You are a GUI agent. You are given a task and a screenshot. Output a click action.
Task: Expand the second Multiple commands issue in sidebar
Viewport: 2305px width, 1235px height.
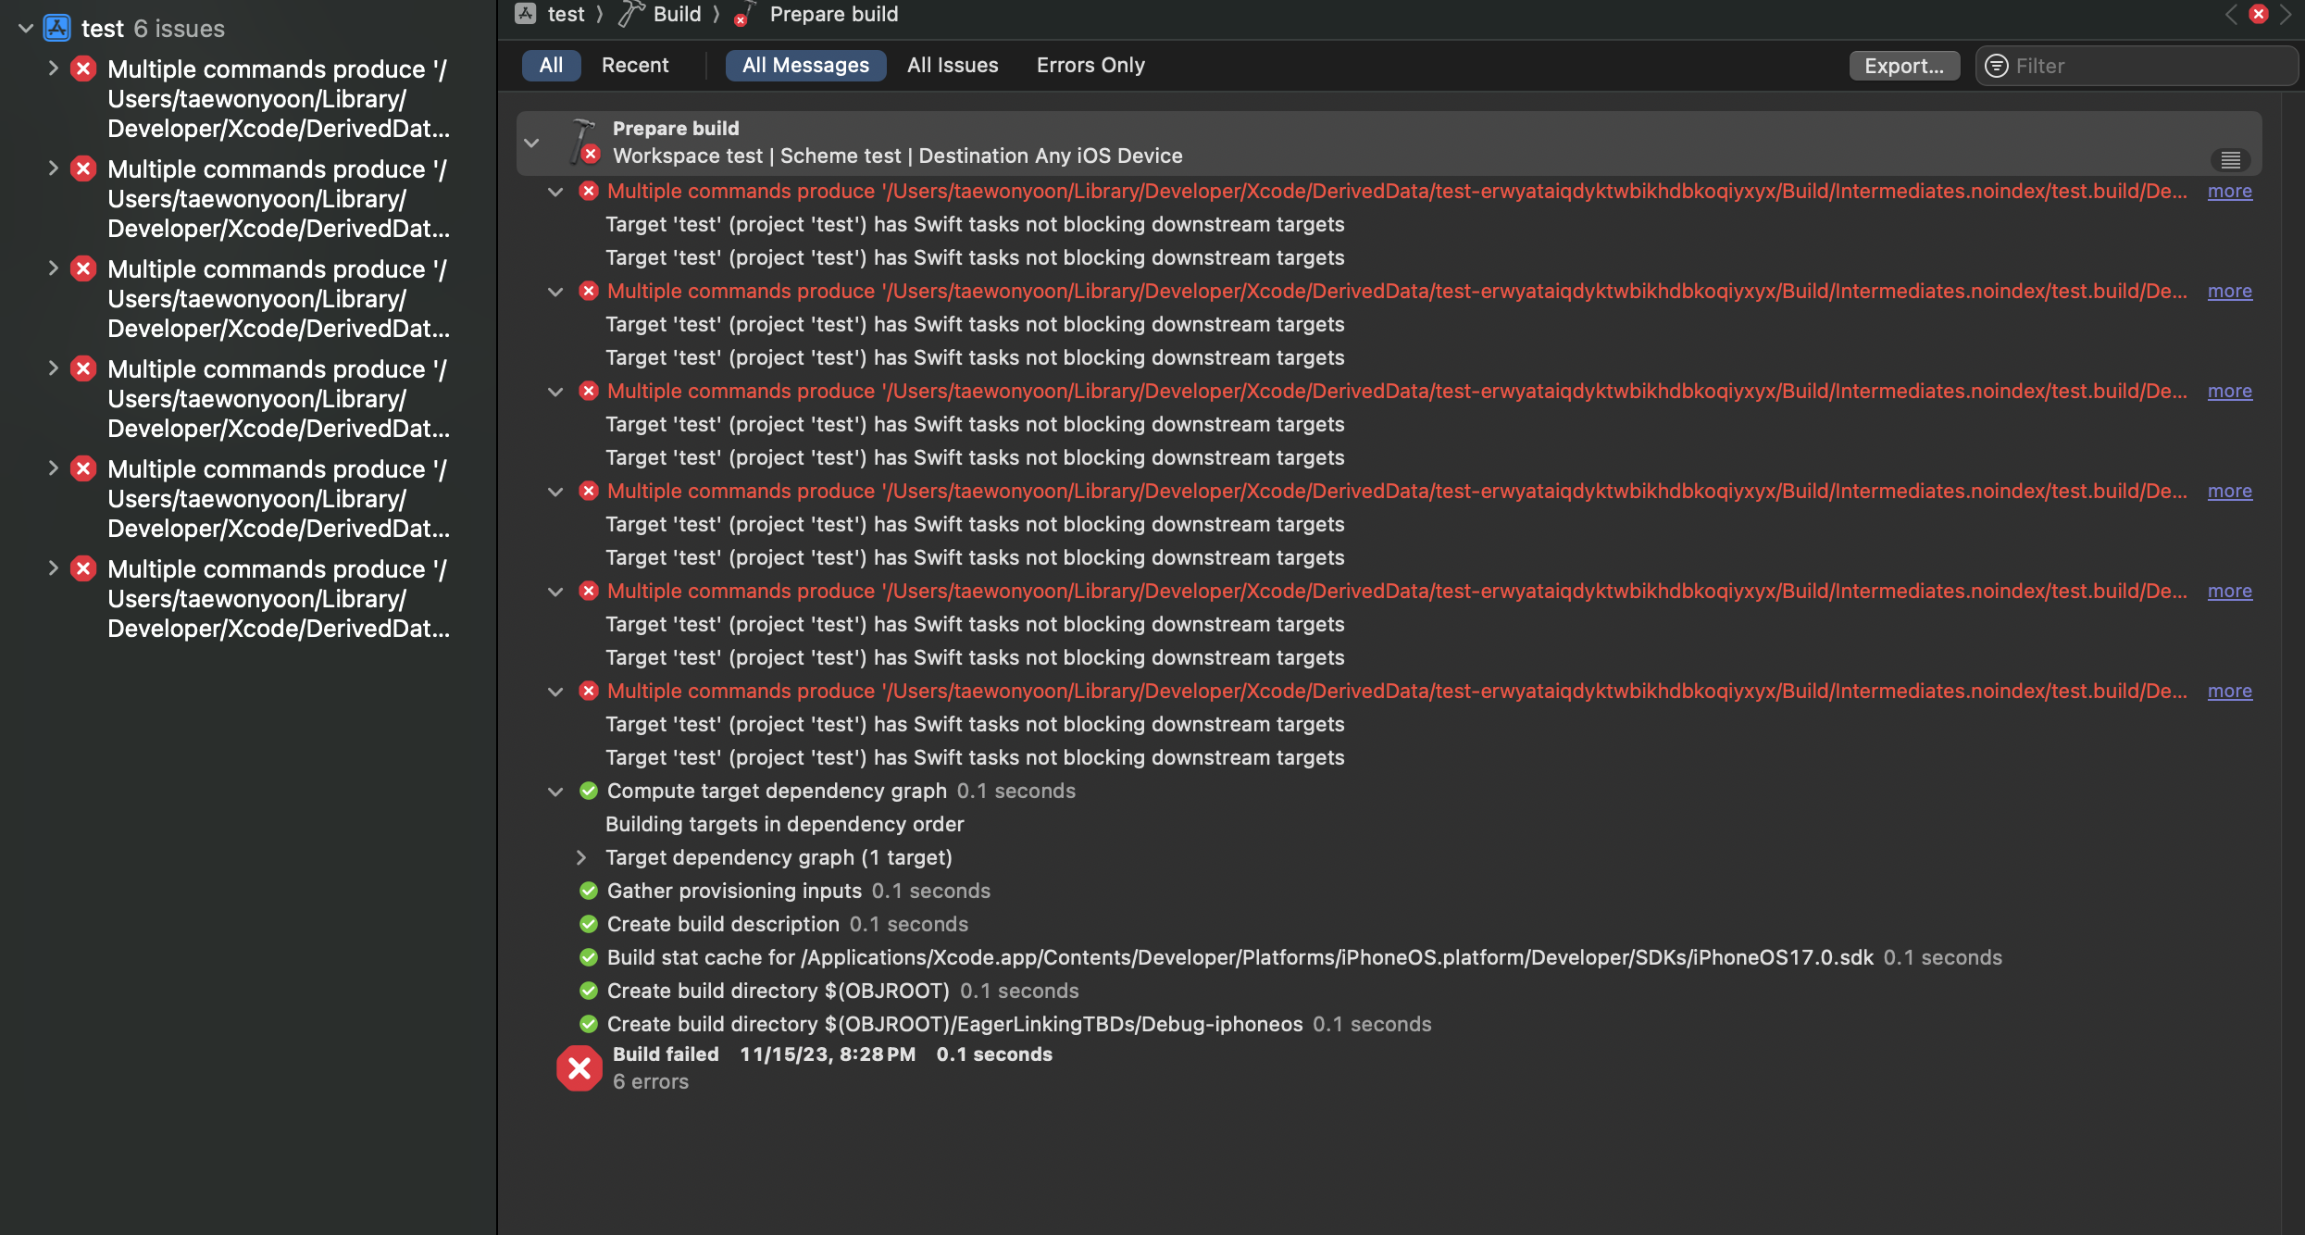click(53, 168)
